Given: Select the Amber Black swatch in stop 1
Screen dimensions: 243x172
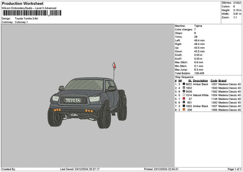Looking at the screenshot, I should point(184,84).
